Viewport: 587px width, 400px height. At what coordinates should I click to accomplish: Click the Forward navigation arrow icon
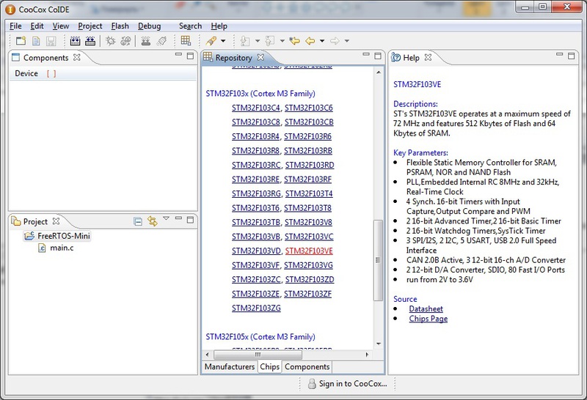(x=335, y=41)
